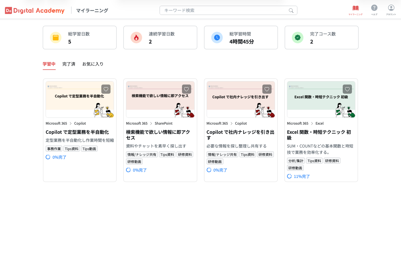Image resolution: width=401 pixels, height=255 pixels.
Task: Favorite the Excel 関数・時短テクニック 初級 course
Action: point(347,89)
